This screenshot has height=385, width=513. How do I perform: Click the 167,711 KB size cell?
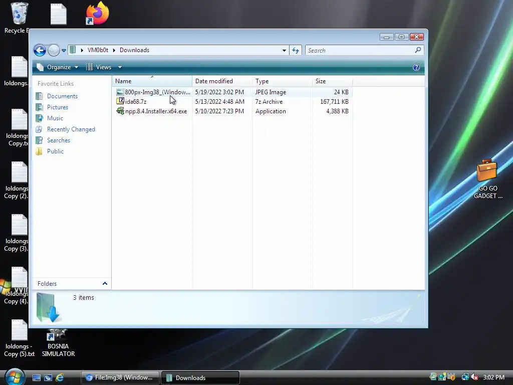334,102
